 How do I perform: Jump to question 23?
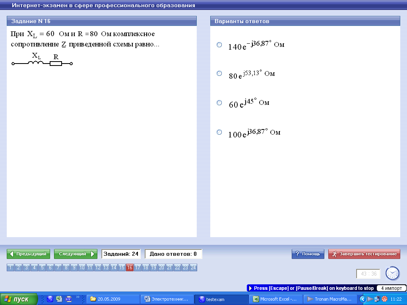185,267
